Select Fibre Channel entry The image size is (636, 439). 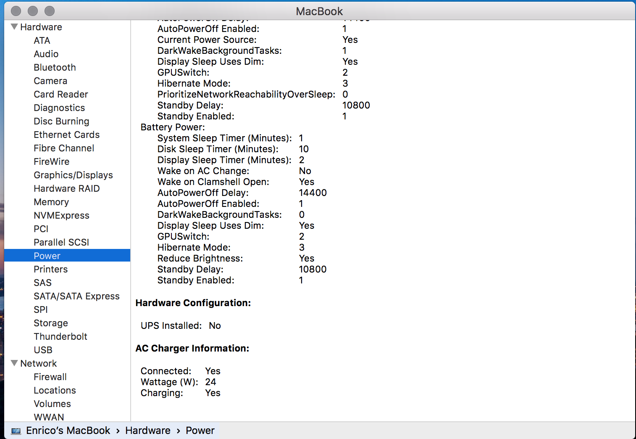click(x=64, y=148)
